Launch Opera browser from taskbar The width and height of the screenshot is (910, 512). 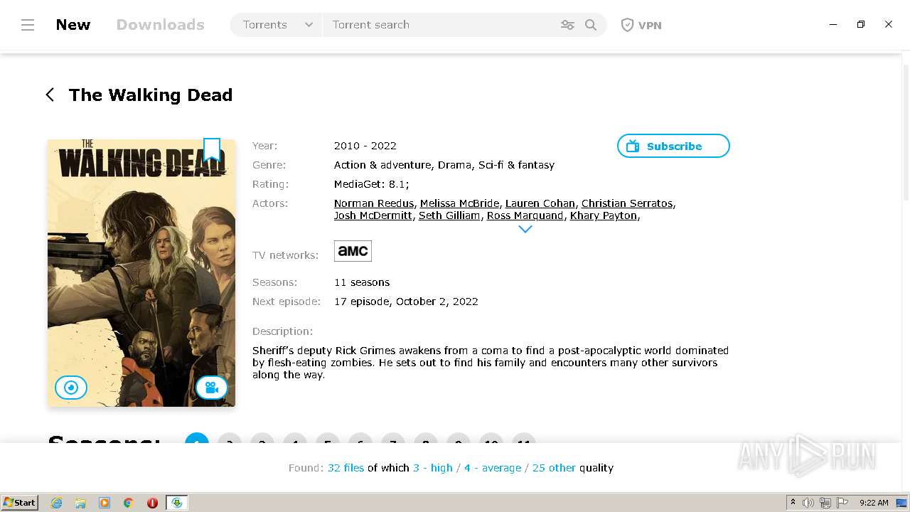[152, 503]
